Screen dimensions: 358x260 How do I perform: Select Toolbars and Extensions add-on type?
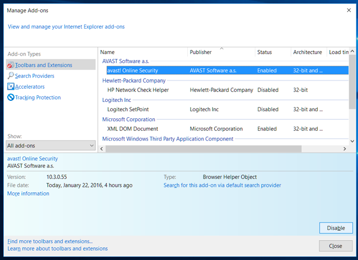[51, 65]
